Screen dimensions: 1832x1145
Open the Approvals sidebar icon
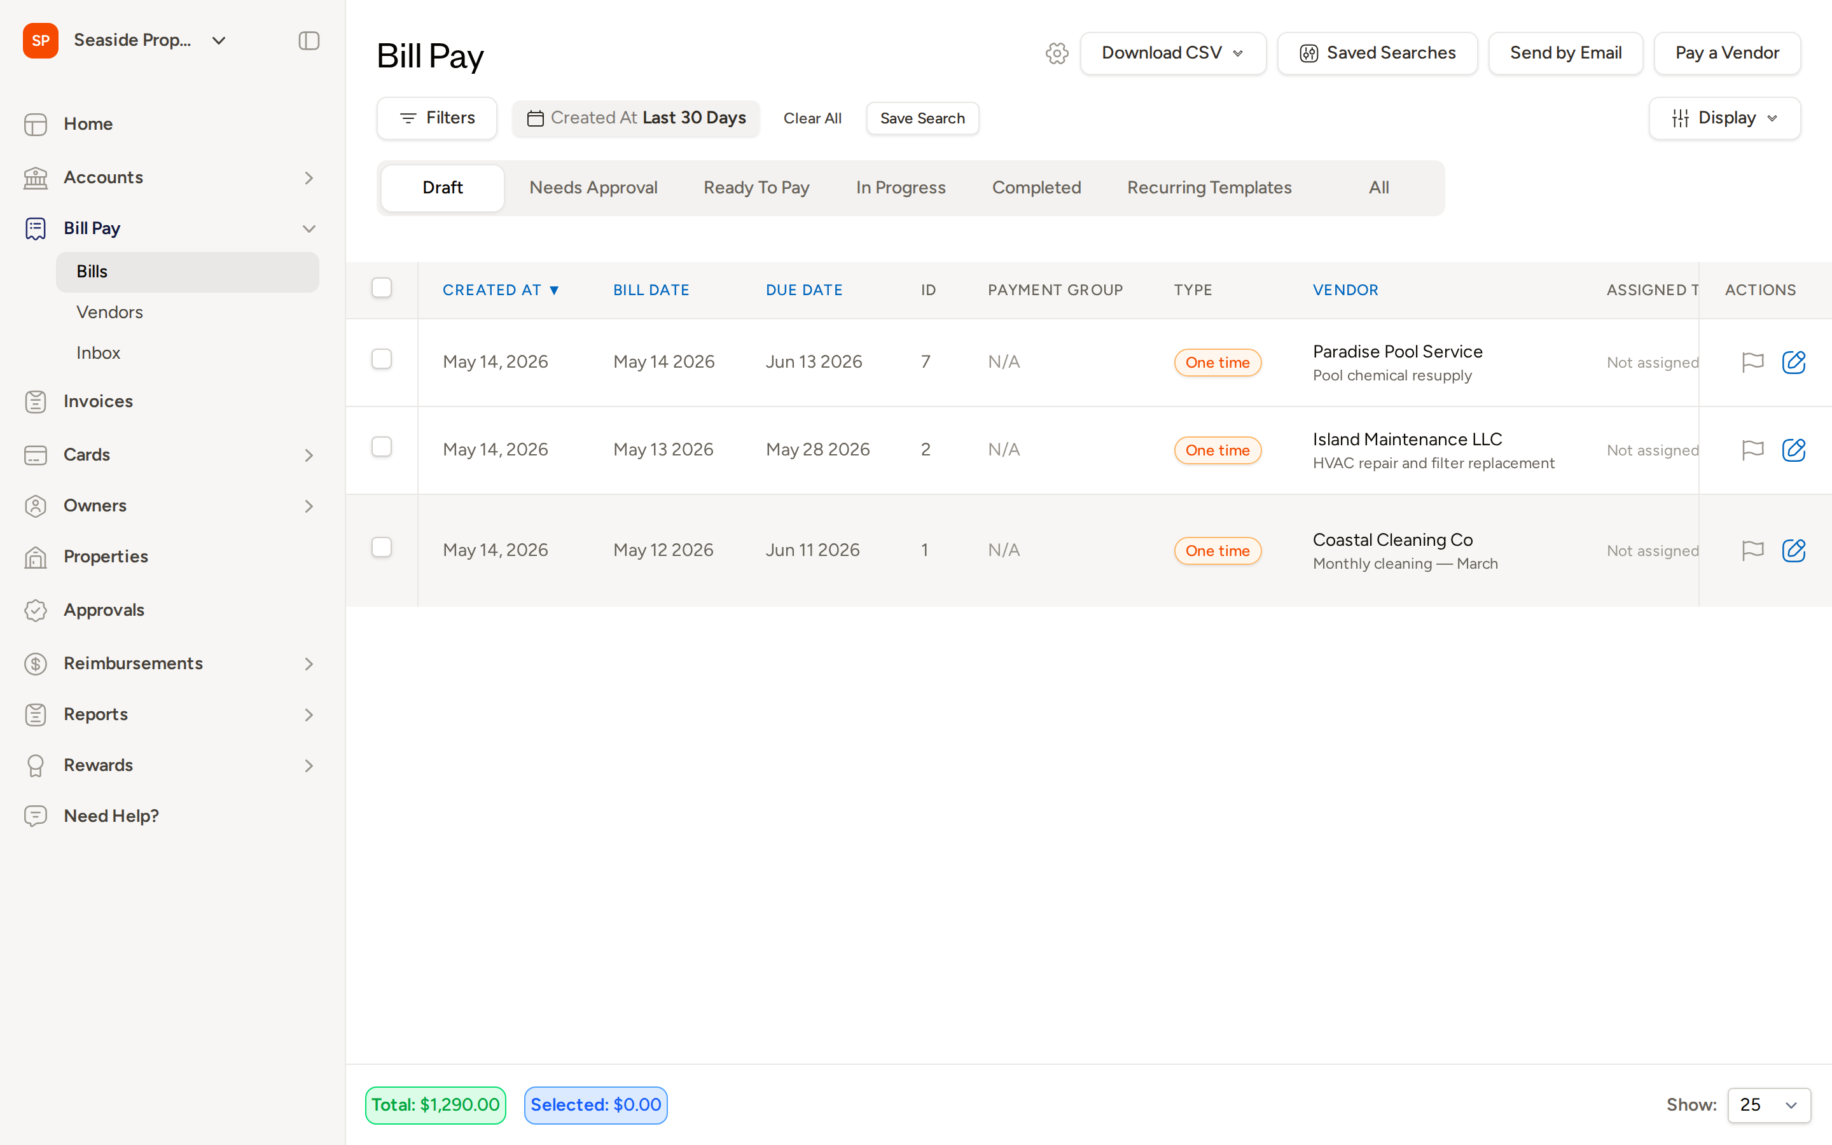pos(36,609)
